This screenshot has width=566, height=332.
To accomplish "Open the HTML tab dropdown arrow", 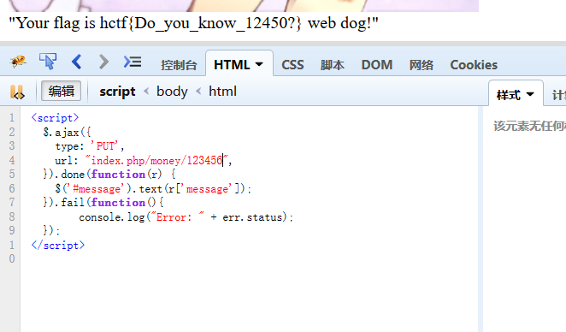I will (259, 65).
